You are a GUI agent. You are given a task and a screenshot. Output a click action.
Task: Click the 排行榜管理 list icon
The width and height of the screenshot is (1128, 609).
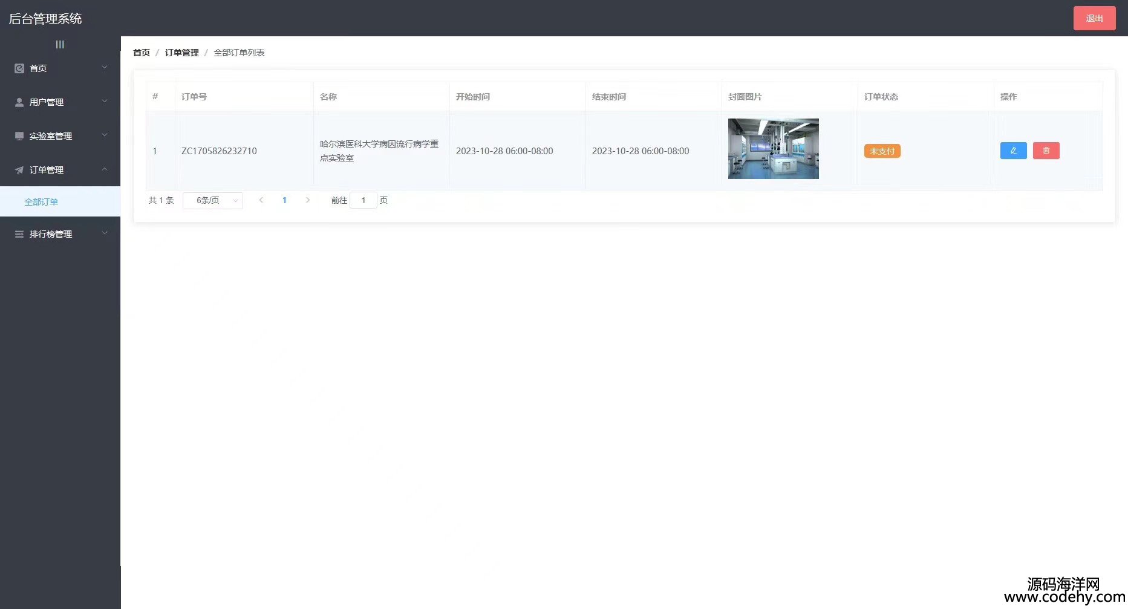19,234
